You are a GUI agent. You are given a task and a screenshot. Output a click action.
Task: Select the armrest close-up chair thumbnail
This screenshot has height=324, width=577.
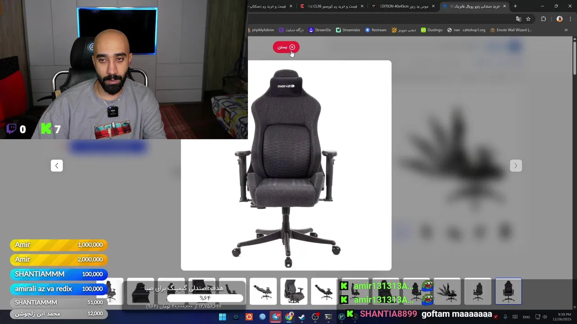[294, 291]
